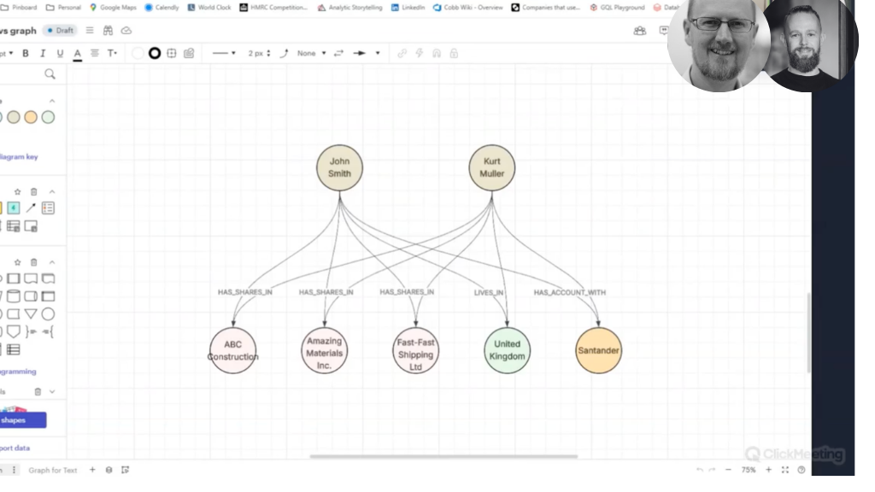Open the collaborators people icon
Viewport: 875px width, 492px height.
click(639, 31)
